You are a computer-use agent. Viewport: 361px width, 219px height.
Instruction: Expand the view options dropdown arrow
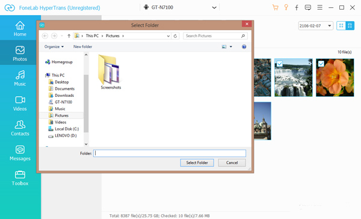point(230,47)
